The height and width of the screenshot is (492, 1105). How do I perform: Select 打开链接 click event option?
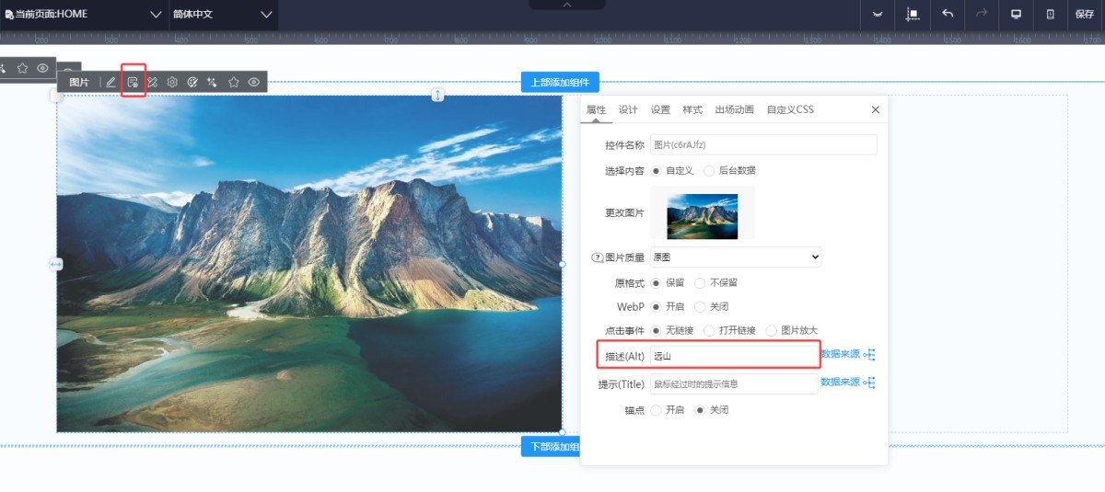pos(709,330)
